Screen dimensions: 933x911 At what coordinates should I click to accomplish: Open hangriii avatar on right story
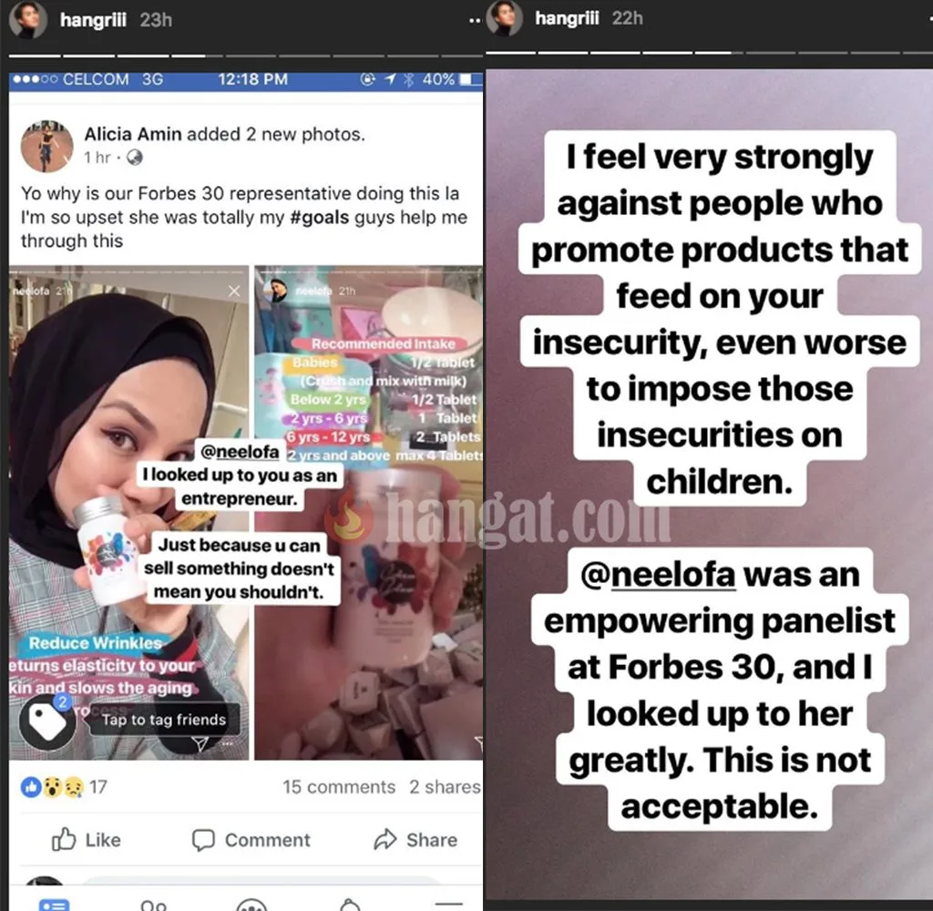[x=504, y=18]
